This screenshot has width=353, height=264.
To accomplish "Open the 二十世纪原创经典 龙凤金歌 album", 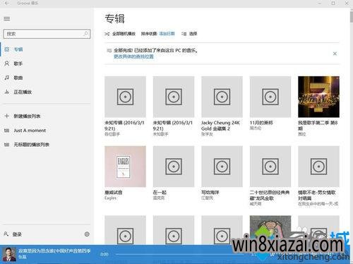I will (270, 167).
